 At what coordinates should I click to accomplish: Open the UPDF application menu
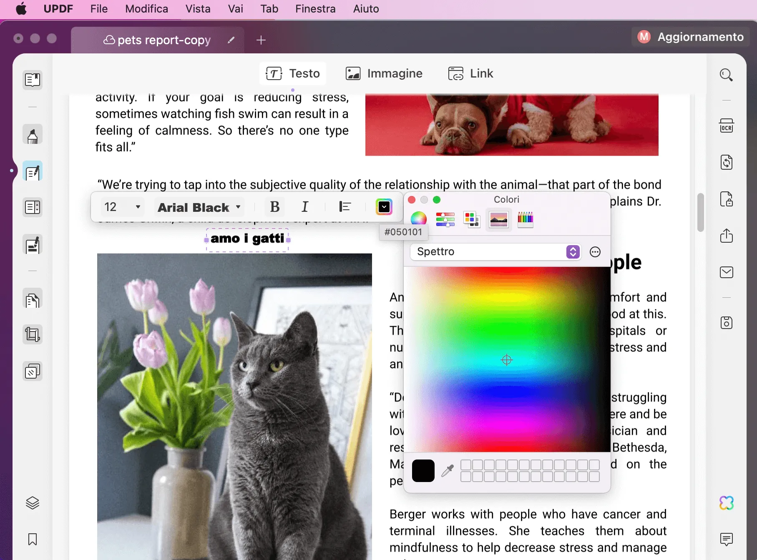[58, 9]
